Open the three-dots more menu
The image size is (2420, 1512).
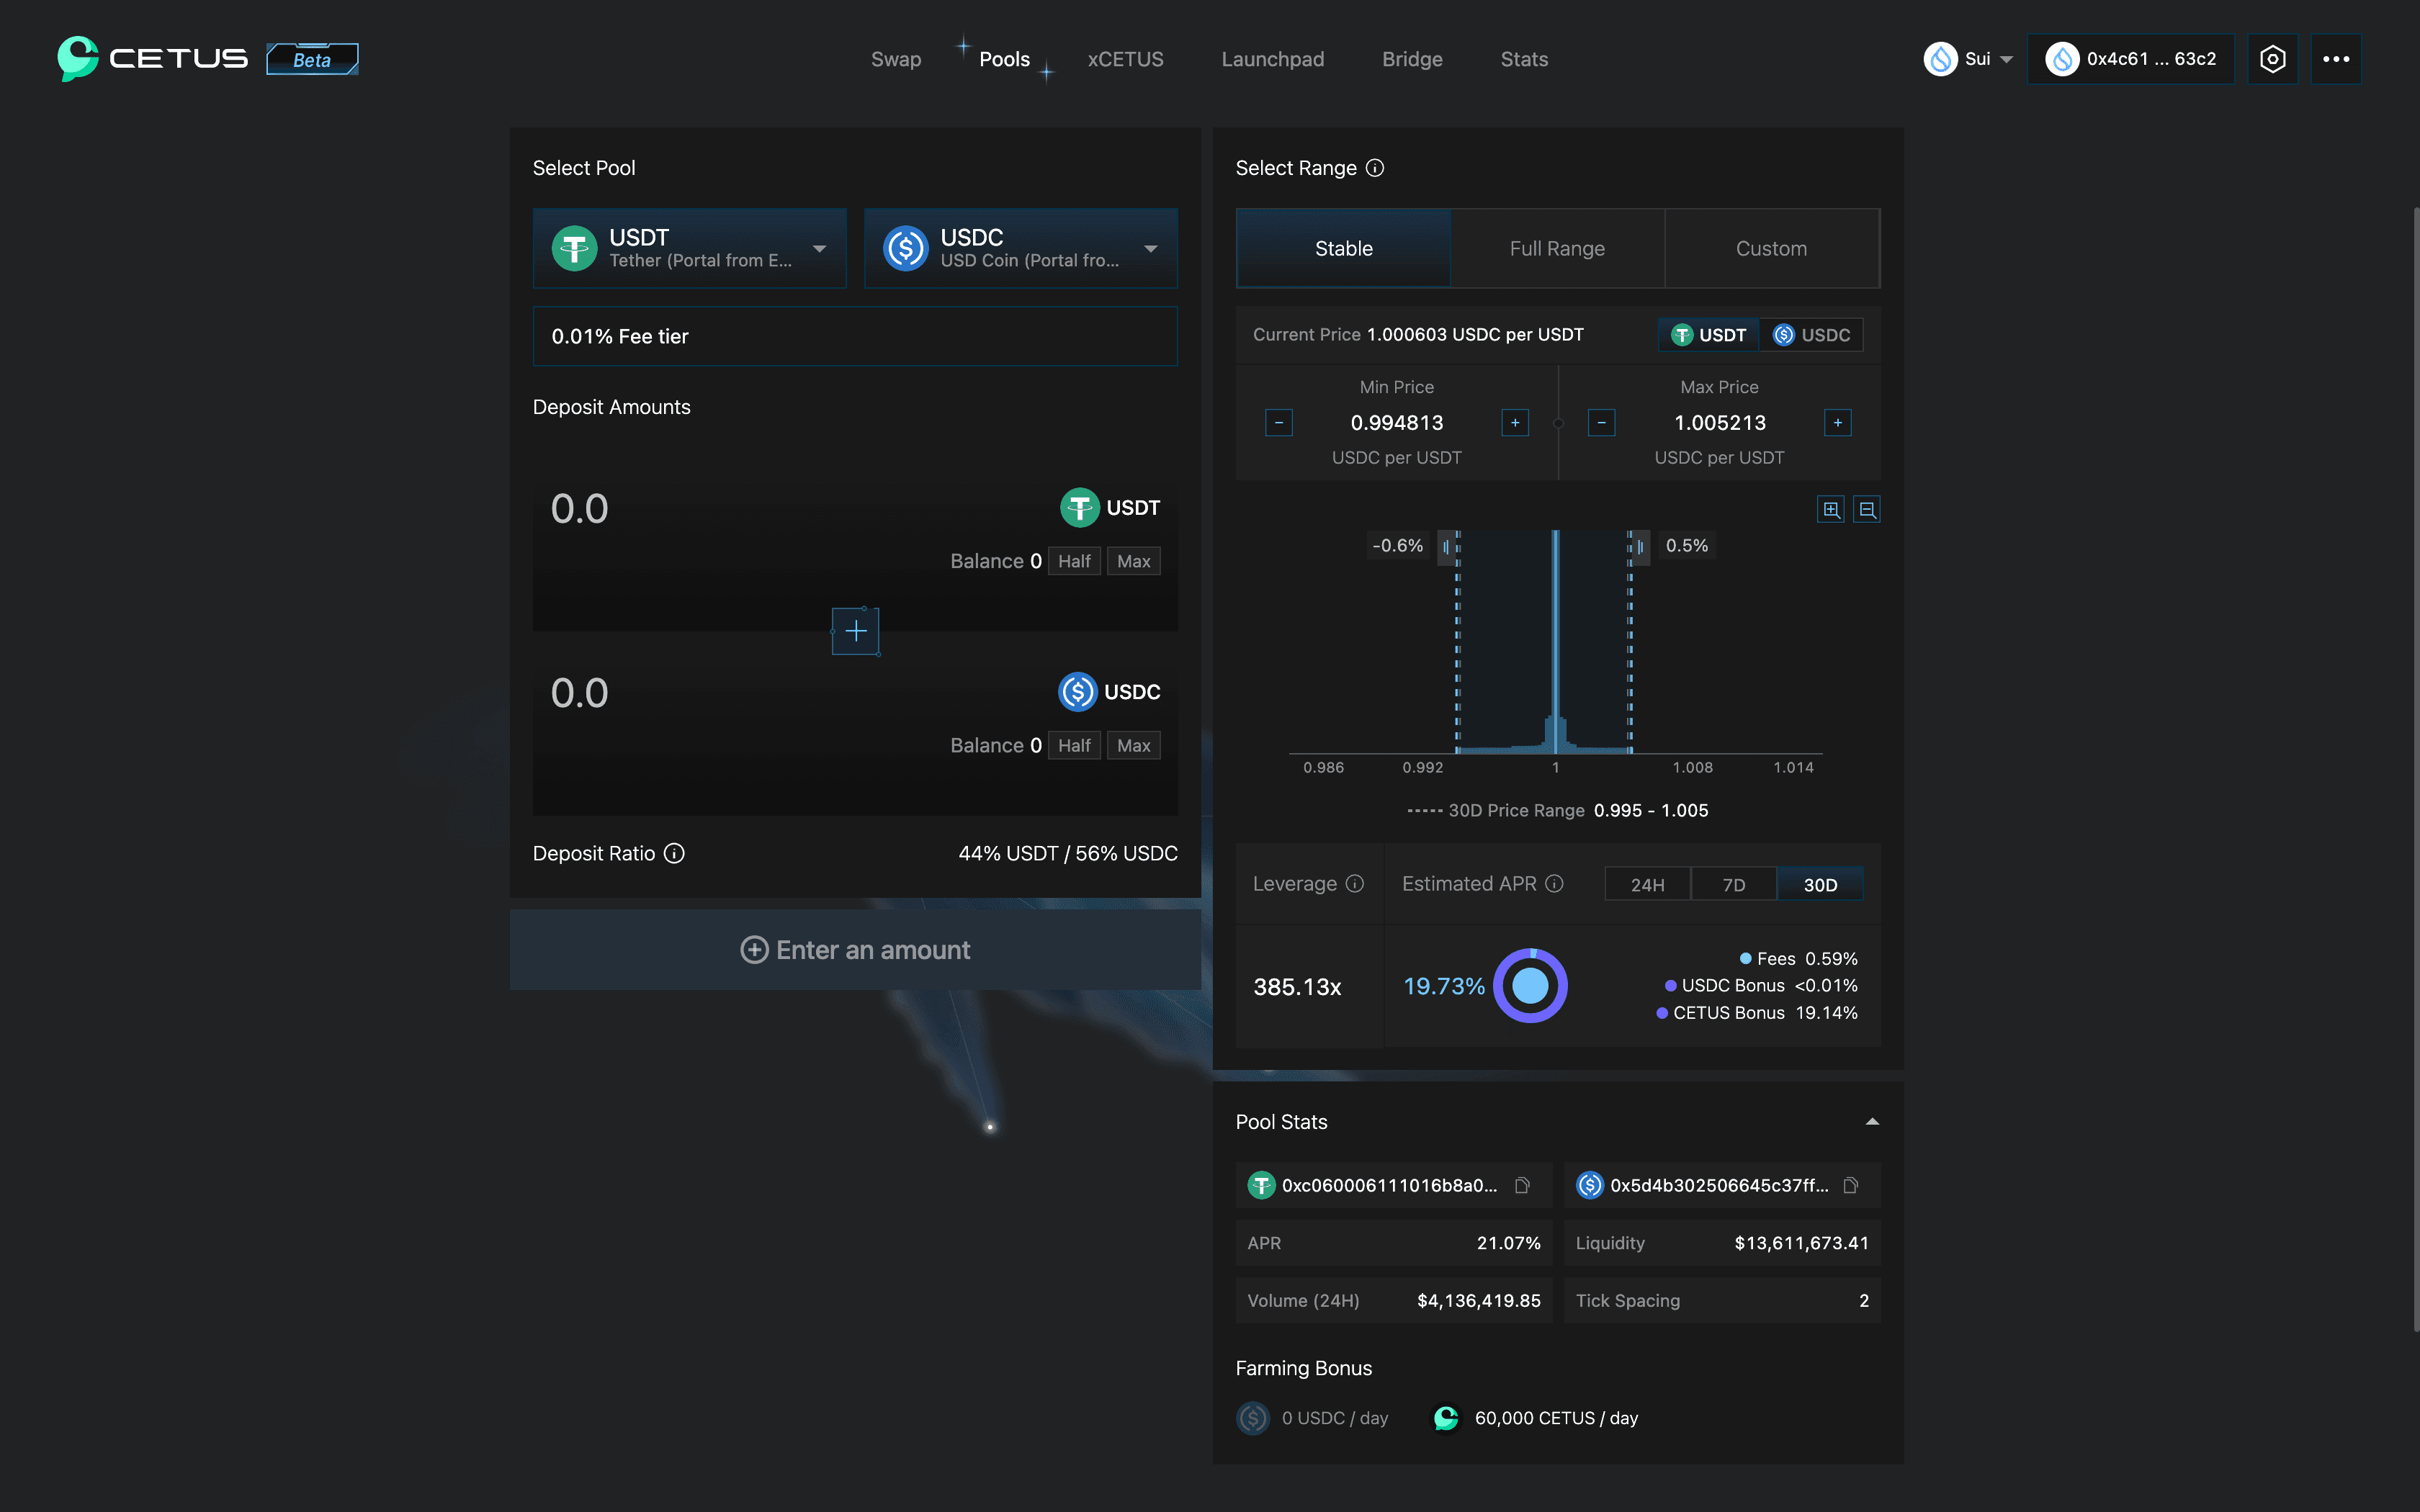2336,59
